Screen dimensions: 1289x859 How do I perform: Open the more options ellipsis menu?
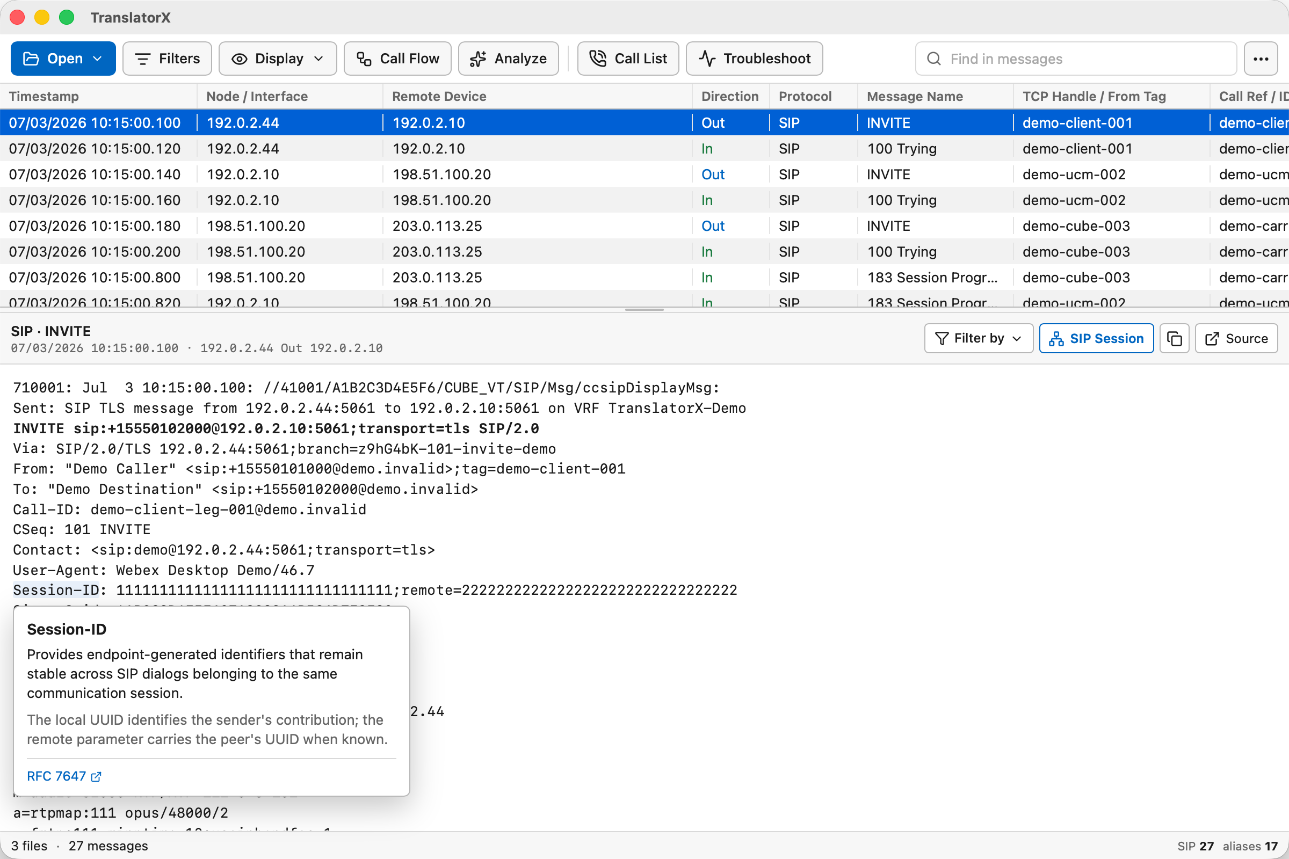point(1261,59)
